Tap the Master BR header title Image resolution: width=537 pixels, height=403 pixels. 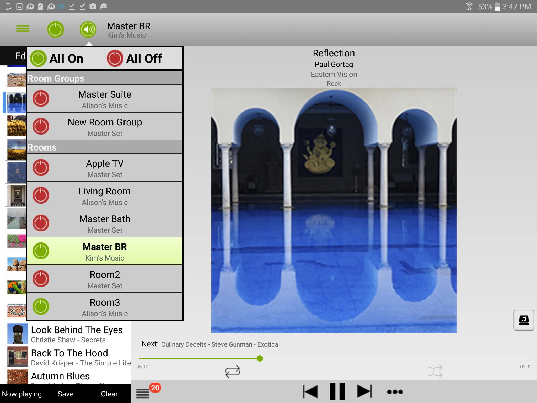(x=129, y=26)
